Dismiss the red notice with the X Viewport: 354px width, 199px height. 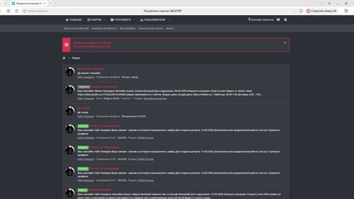click(x=285, y=43)
